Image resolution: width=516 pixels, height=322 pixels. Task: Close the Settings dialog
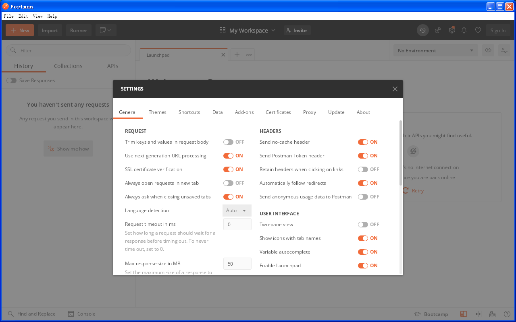click(395, 89)
